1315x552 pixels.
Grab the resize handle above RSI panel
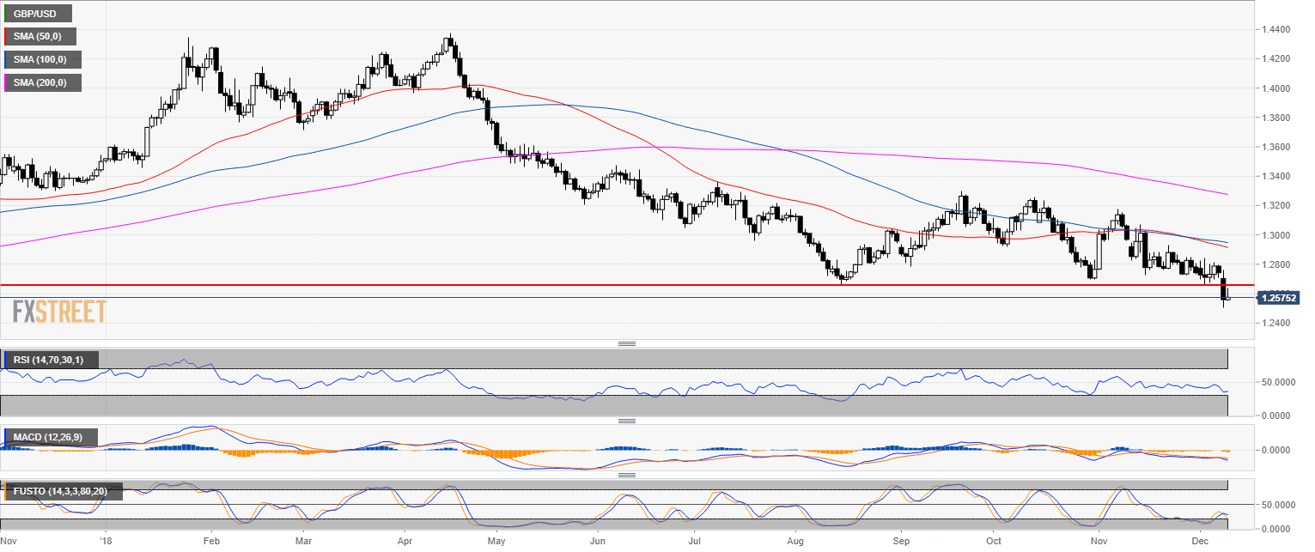tap(626, 343)
